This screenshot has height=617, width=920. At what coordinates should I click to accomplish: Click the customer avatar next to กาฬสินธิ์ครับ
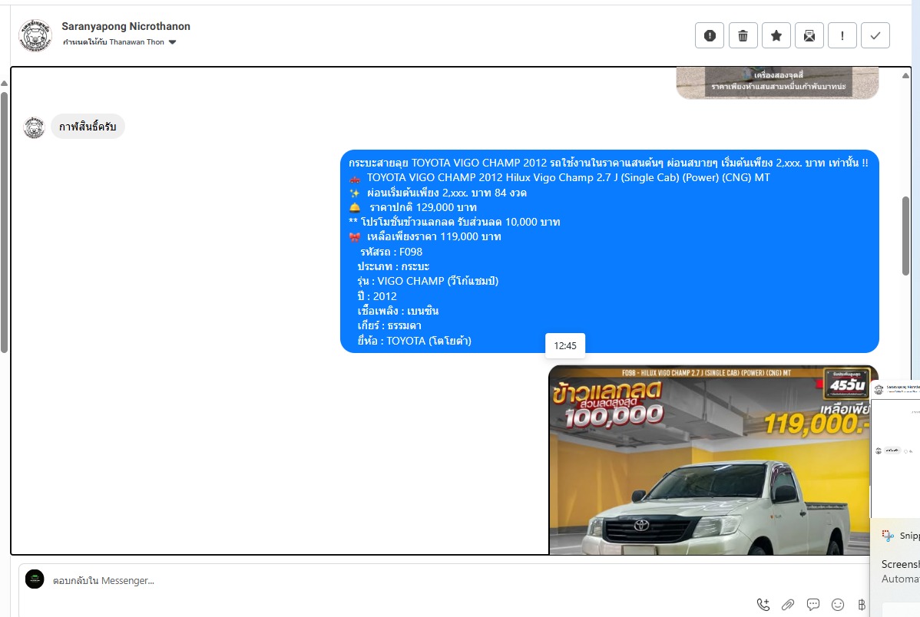34,127
